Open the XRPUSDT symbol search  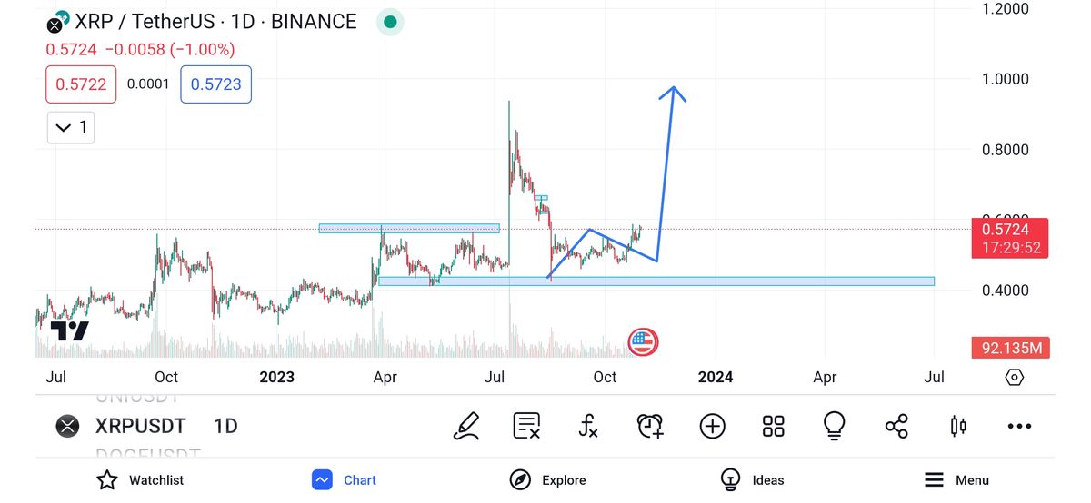(x=140, y=426)
